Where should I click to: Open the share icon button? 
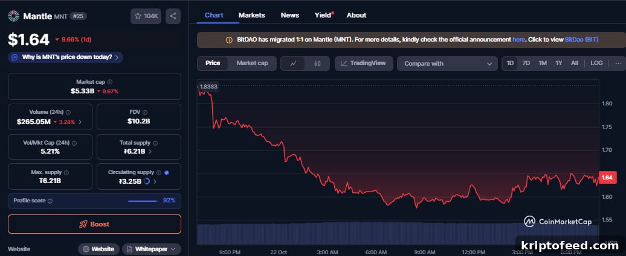173,16
